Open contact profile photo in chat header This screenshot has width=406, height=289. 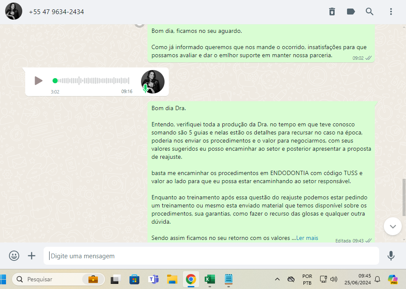pyautogui.click(x=14, y=12)
